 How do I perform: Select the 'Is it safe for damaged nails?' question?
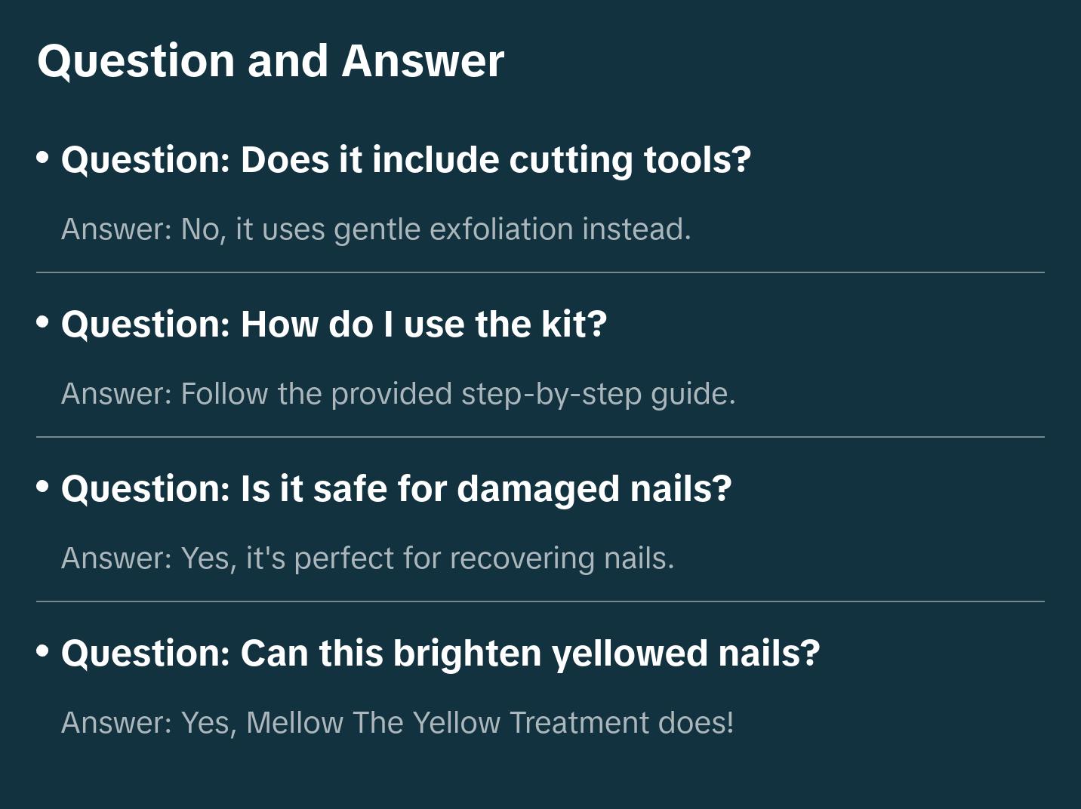[x=396, y=489]
